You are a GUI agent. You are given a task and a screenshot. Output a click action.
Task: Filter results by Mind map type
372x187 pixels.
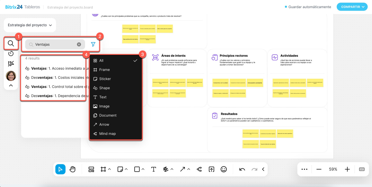pyautogui.click(x=107, y=134)
